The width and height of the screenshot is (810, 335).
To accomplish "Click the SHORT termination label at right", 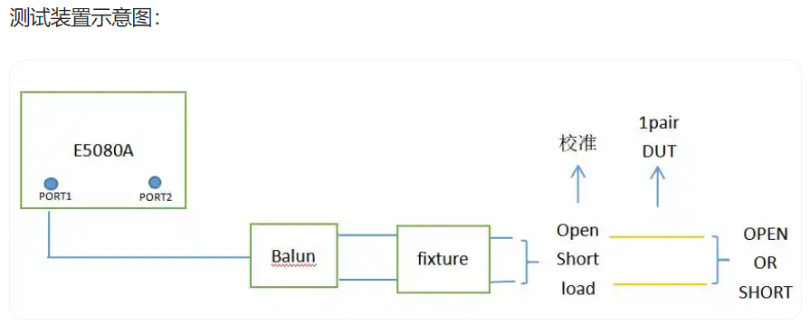I will [x=766, y=292].
